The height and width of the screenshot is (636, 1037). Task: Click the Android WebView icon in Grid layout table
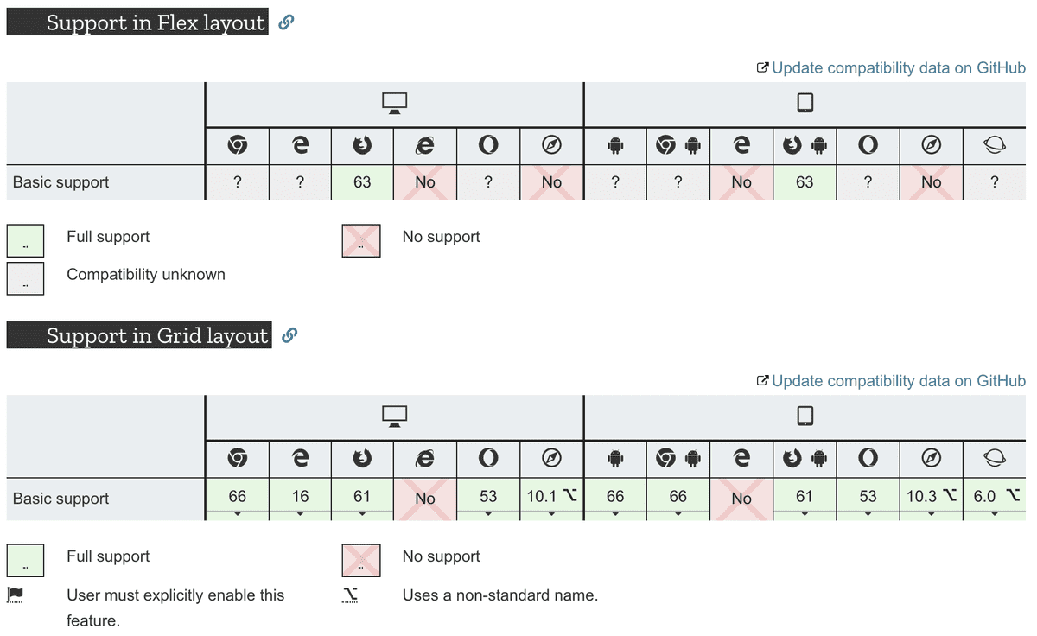coord(615,459)
